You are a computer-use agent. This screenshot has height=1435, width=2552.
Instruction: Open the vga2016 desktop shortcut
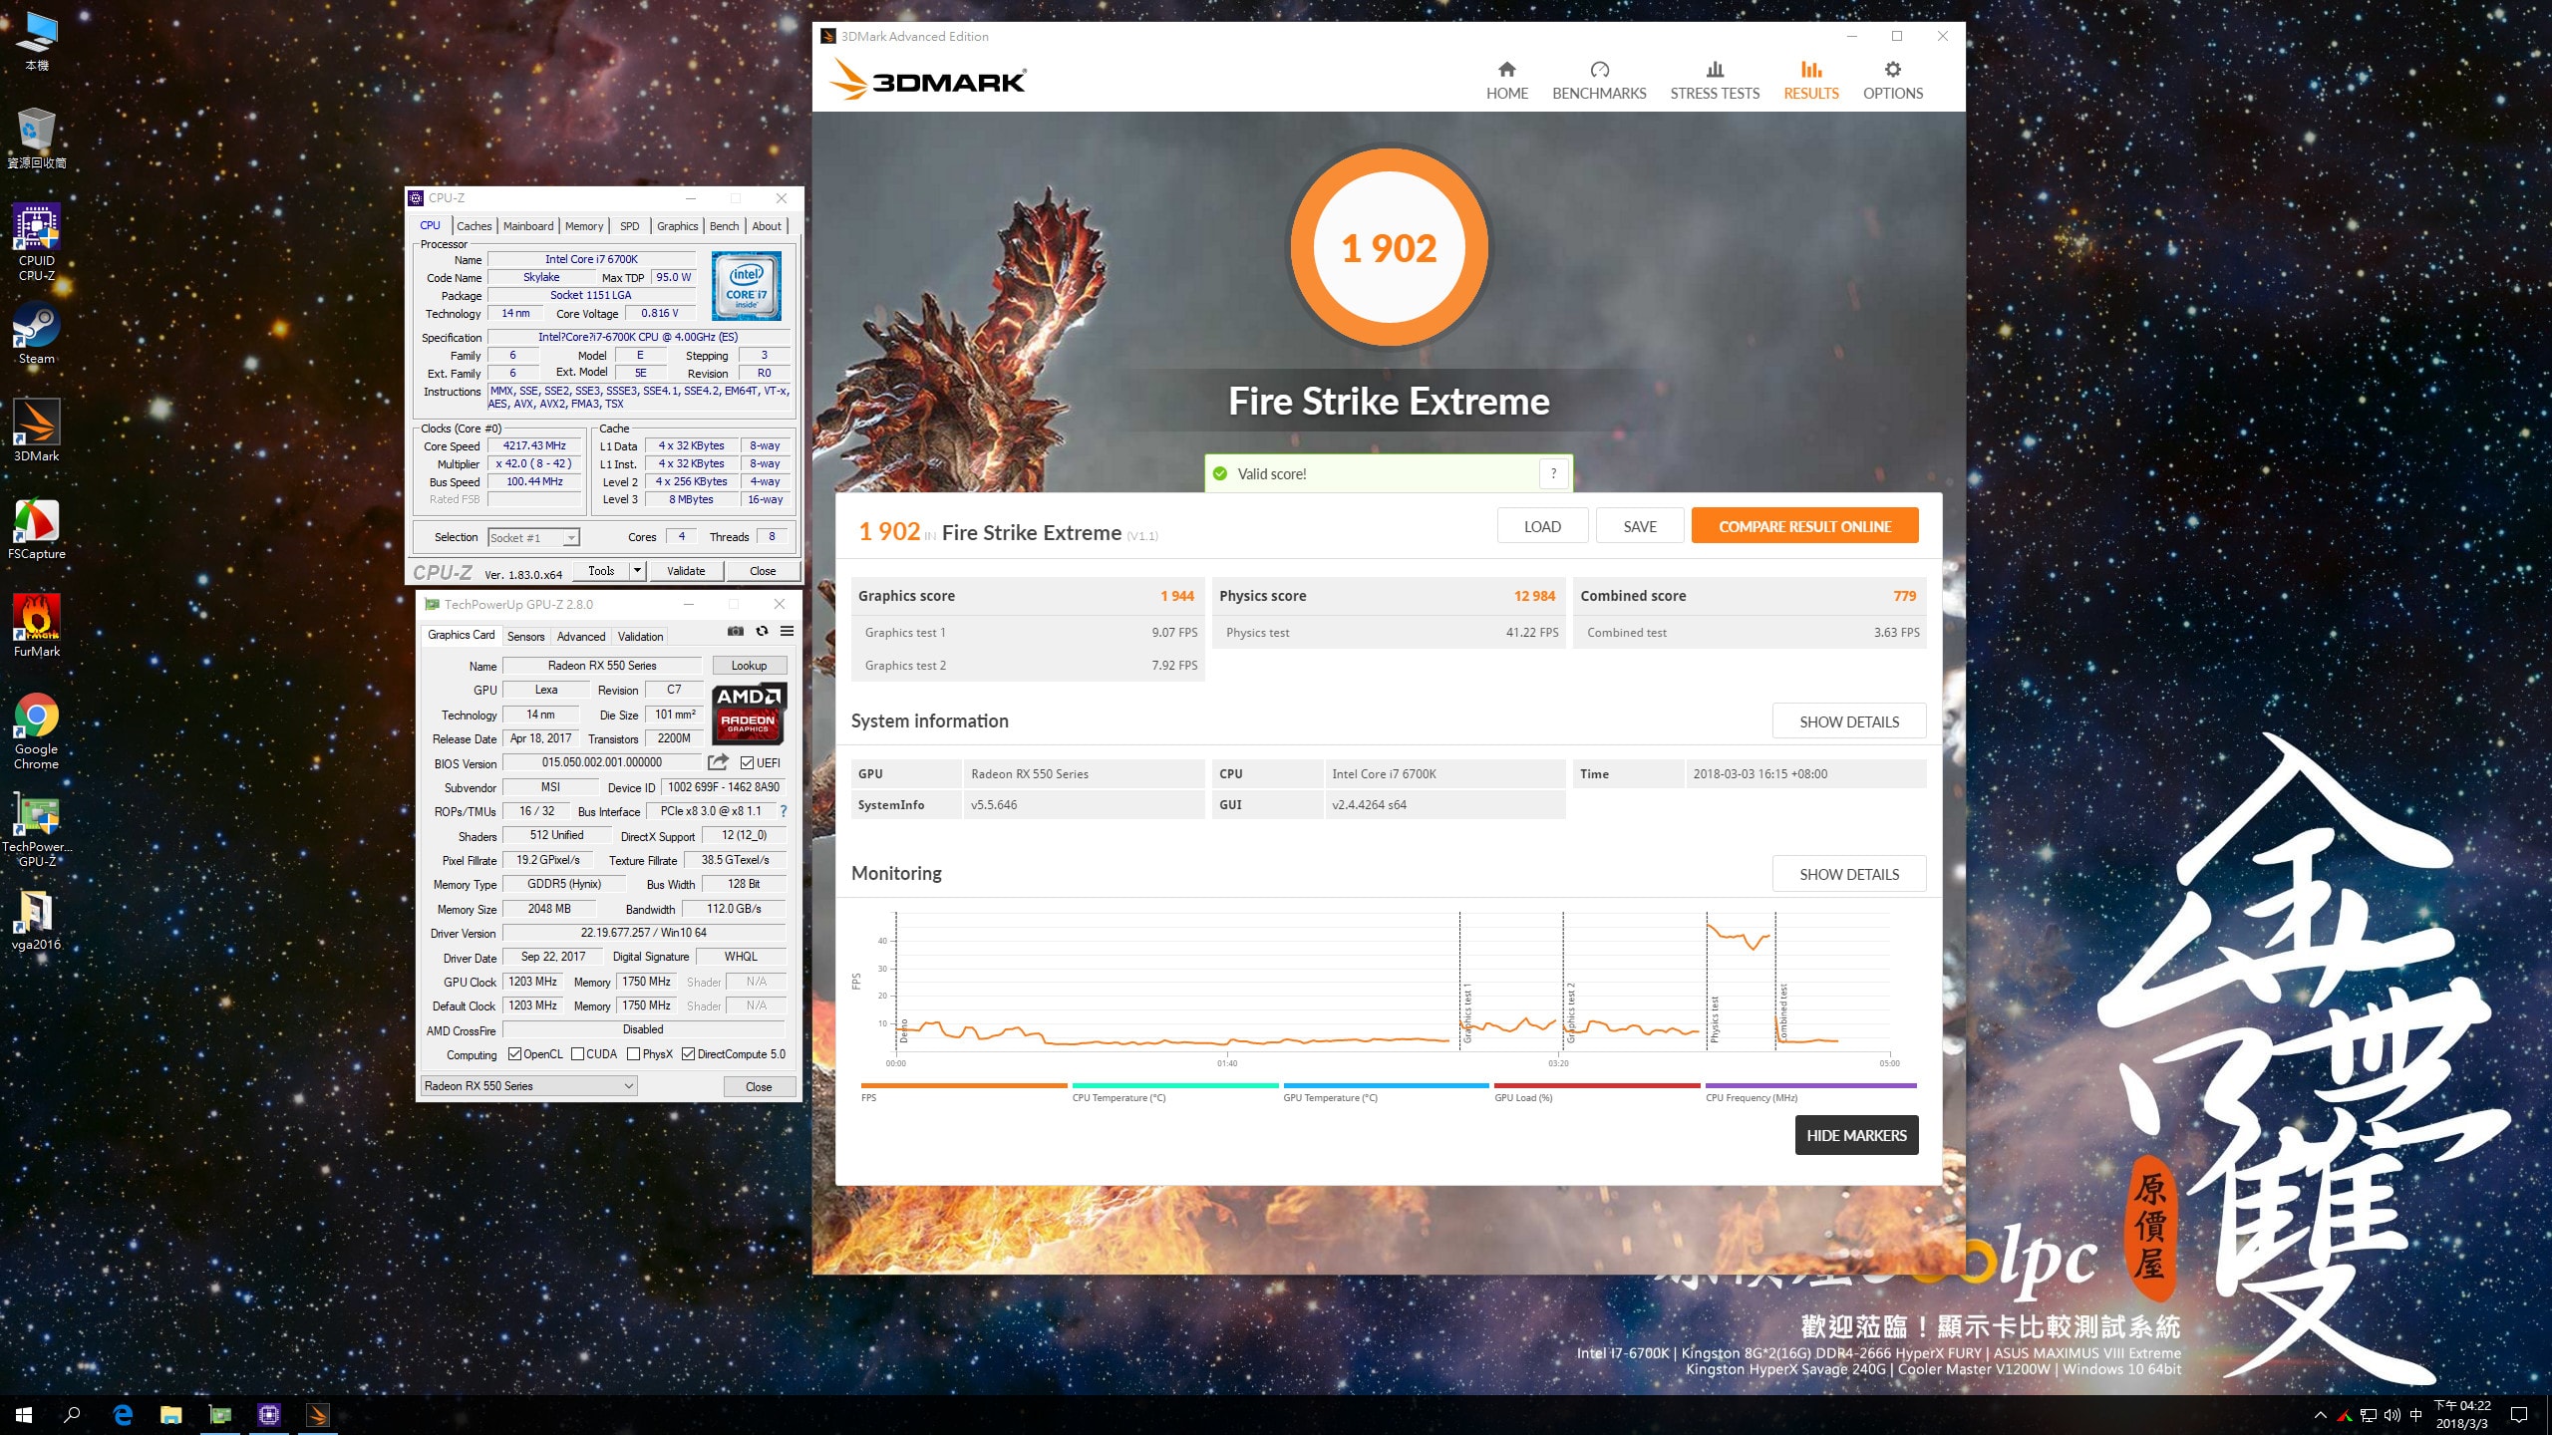coord(37,920)
